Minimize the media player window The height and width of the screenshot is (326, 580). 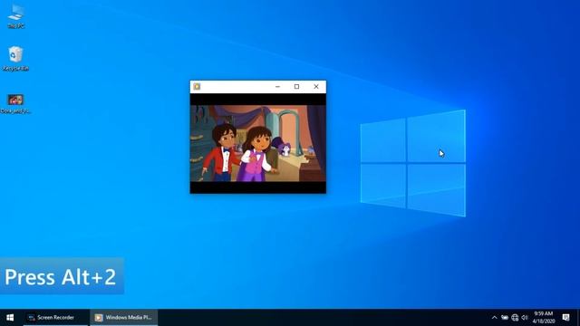277,87
